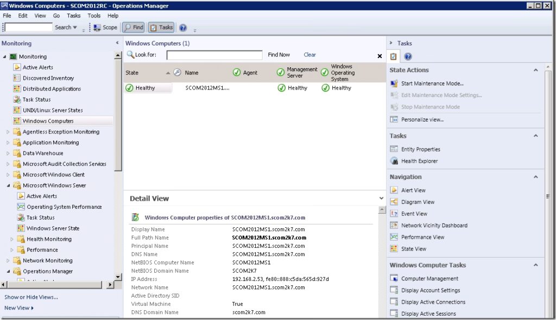Screen dimensions: 556x320
Task: Open Diagram View navigation icon
Action: 394,202
